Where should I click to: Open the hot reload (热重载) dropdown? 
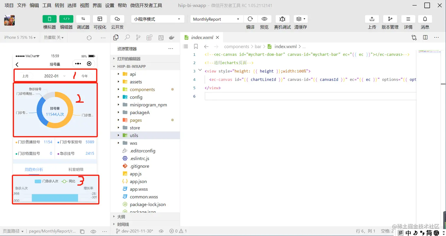point(54,38)
